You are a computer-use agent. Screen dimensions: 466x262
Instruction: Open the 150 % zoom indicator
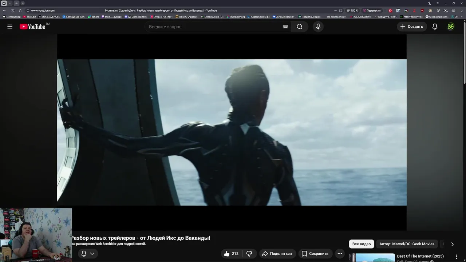click(352, 11)
